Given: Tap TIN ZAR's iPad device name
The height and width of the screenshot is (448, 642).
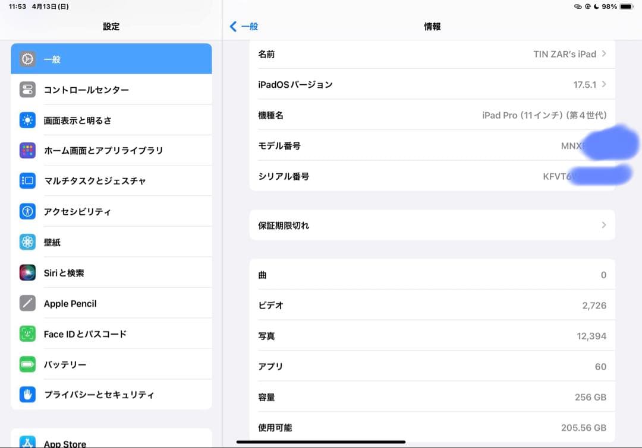Looking at the screenshot, I should pyautogui.click(x=559, y=54).
